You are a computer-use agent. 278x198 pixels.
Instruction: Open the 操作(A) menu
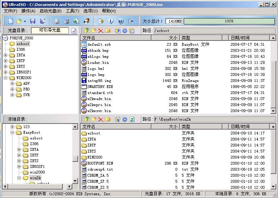point(28,11)
